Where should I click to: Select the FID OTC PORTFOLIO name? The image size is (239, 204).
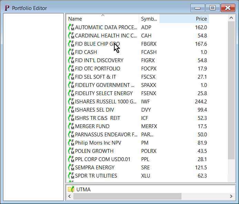97,68
